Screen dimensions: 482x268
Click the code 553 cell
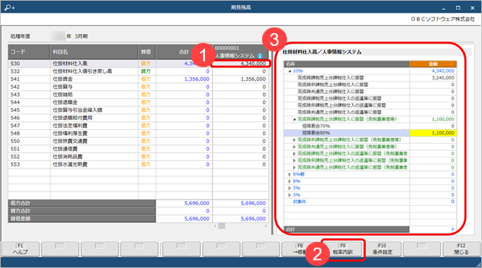29,164
